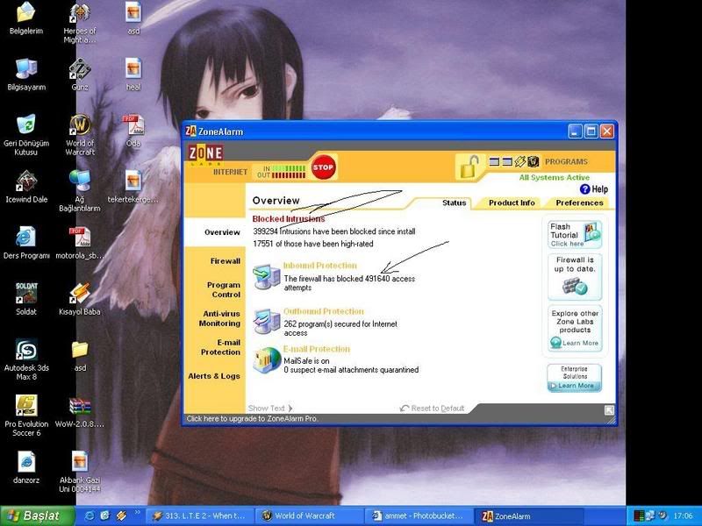The width and height of the screenshot is (702, 526).
Task: Open Program Control in the sidebar
Action: (223, 289)
